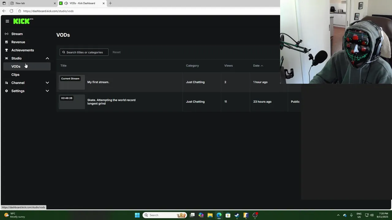This screenshot has height=220, width=392.
Task: Open File Explorer from taskbar
Action: pos(210,215)
